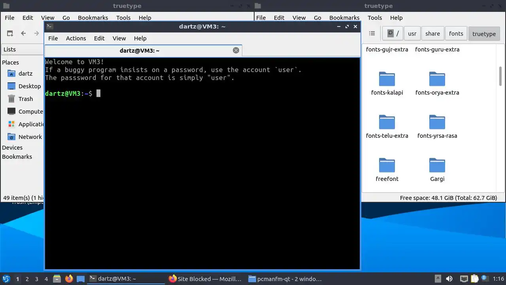
Task: Open the new tab icon in left file manager
Action: (x=10, y=34)
